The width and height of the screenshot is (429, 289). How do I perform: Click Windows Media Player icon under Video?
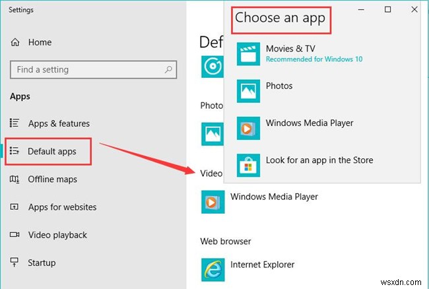click(x=213, y=202)
